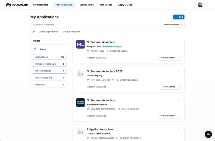This screenshot has height=141, width=215.
Task: Open Morgan Lewis card options menu
Action: 179,42
